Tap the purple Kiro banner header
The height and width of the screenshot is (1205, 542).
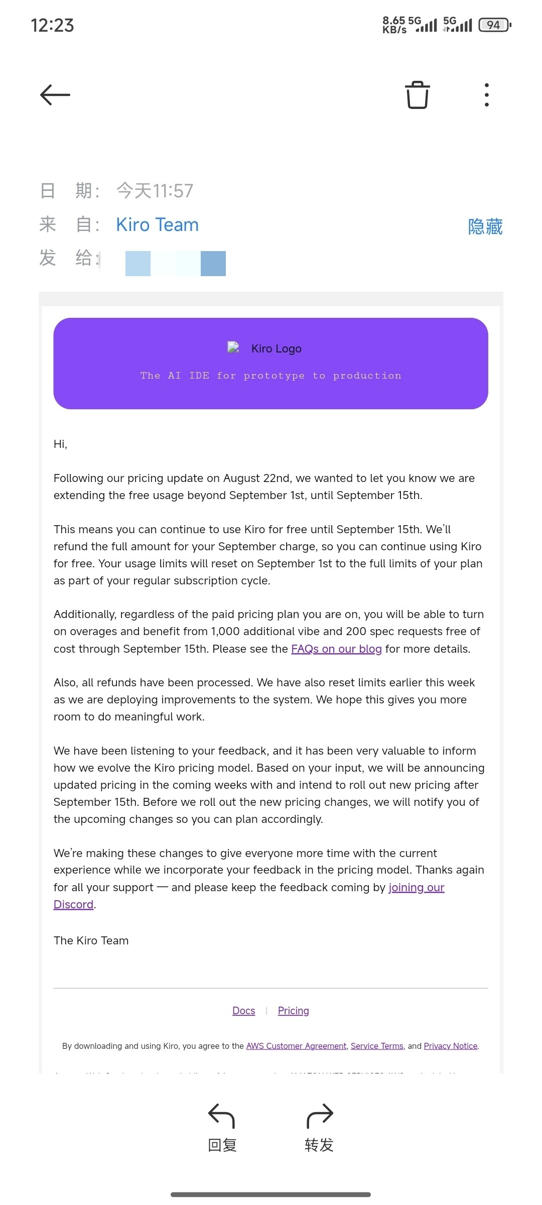(271, 364)
